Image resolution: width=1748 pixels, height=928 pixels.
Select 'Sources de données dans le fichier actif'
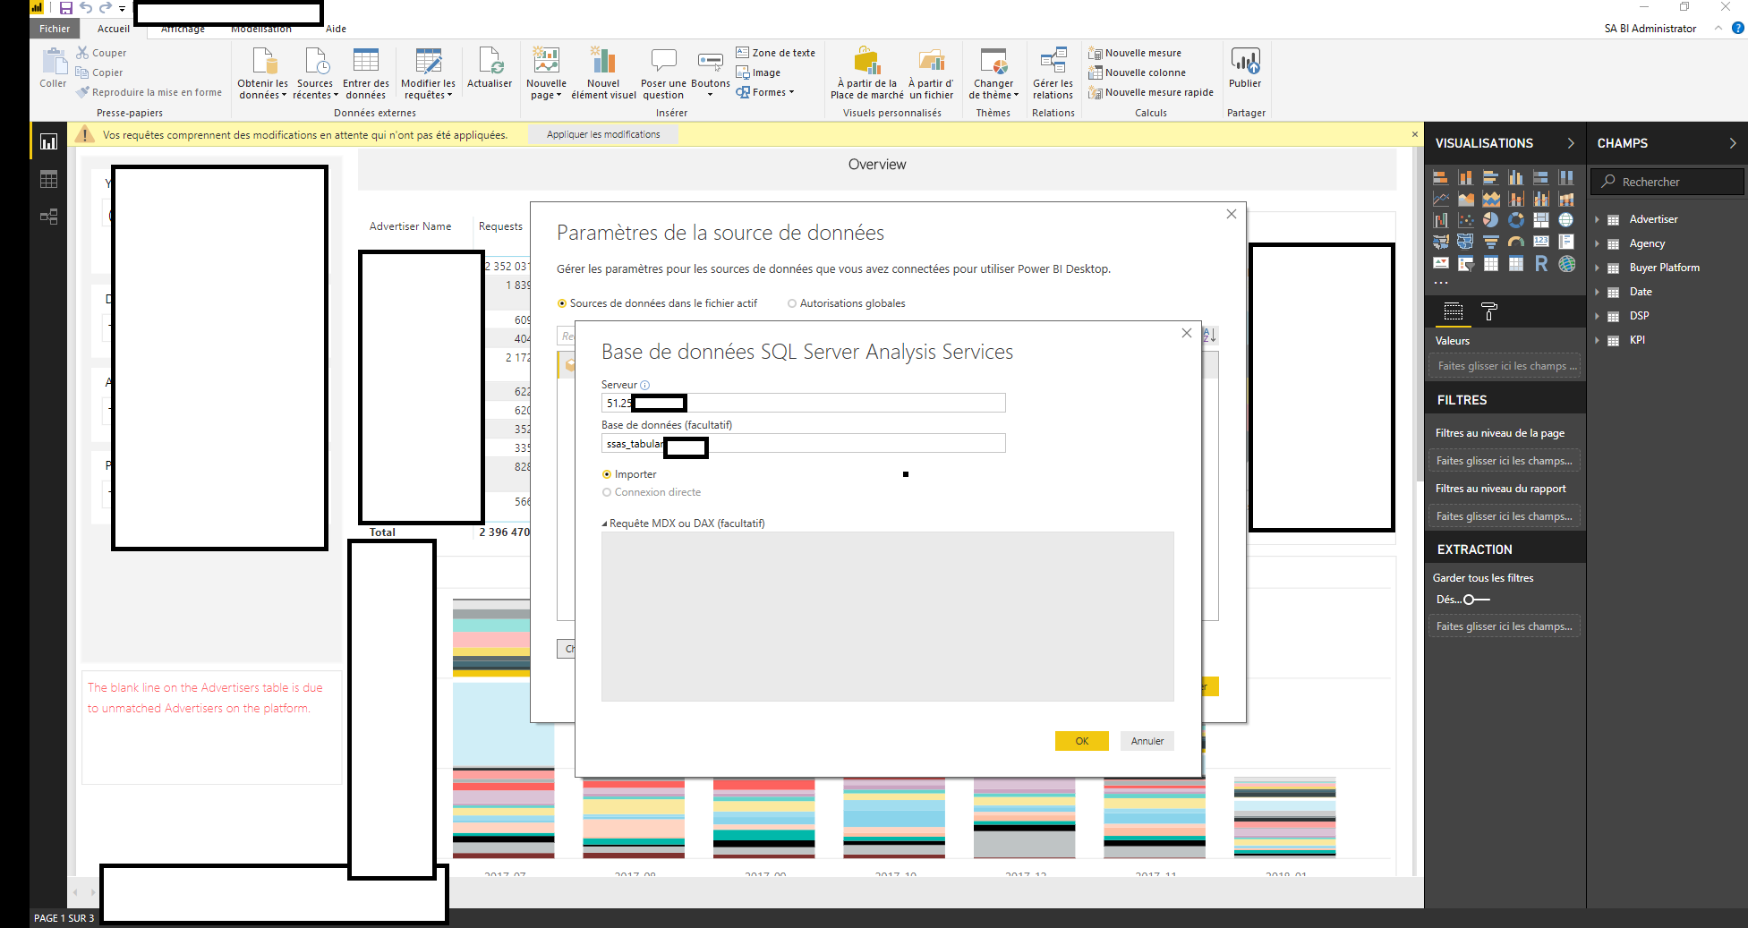pos(657,303)
